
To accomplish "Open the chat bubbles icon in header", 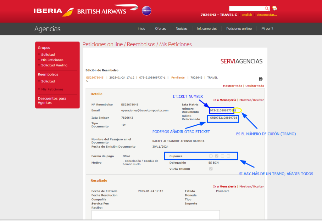I will pyautogui.click(x=275, y=8).
